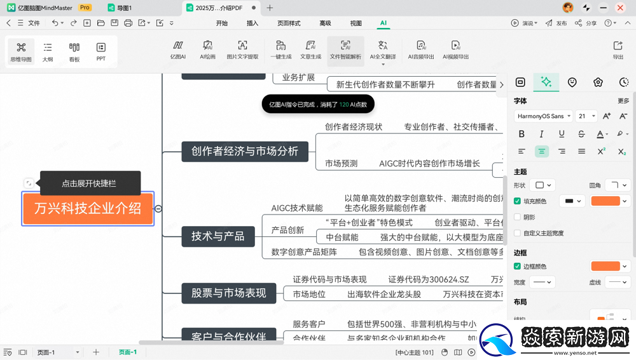The image size is (636, 360).
Task: Open the HarmonyOS Sans font dropdown
Action: point(544,116)
